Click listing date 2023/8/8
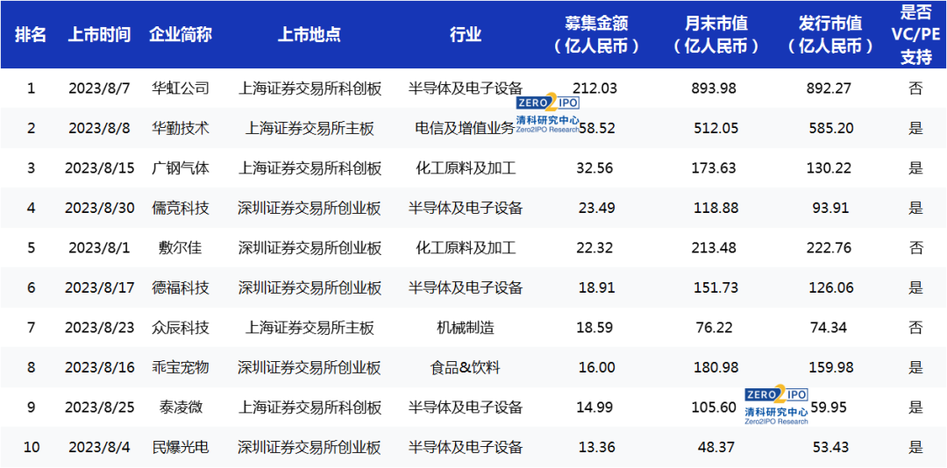947x468 pixels. [x=99, y=128]
